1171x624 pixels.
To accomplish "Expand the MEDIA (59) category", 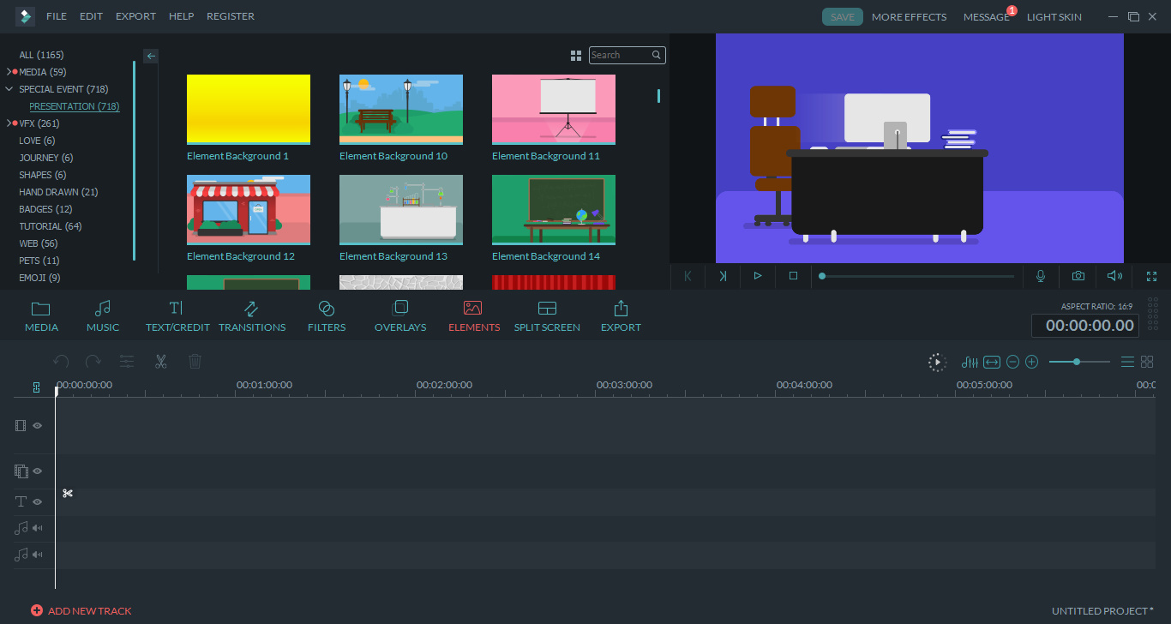I will tap(9, 72).
